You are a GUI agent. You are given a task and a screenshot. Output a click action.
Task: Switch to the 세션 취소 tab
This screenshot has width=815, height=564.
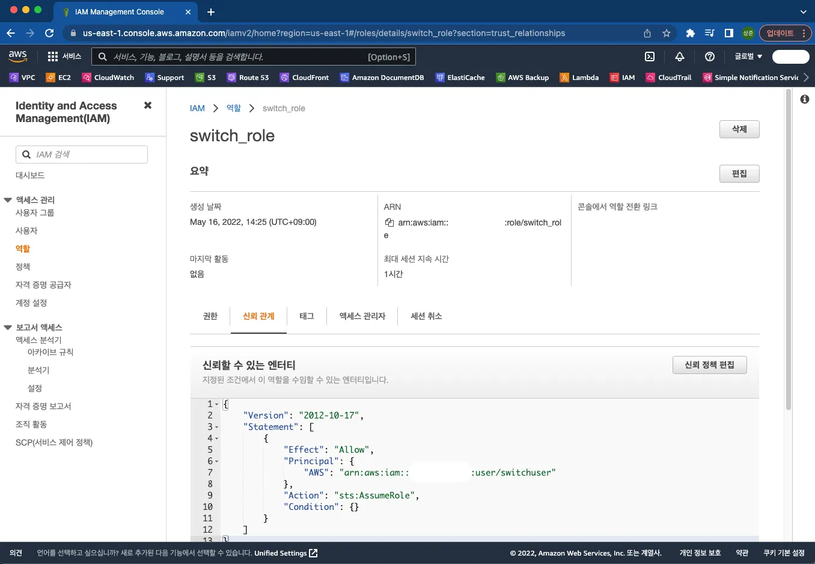(426, 316)
